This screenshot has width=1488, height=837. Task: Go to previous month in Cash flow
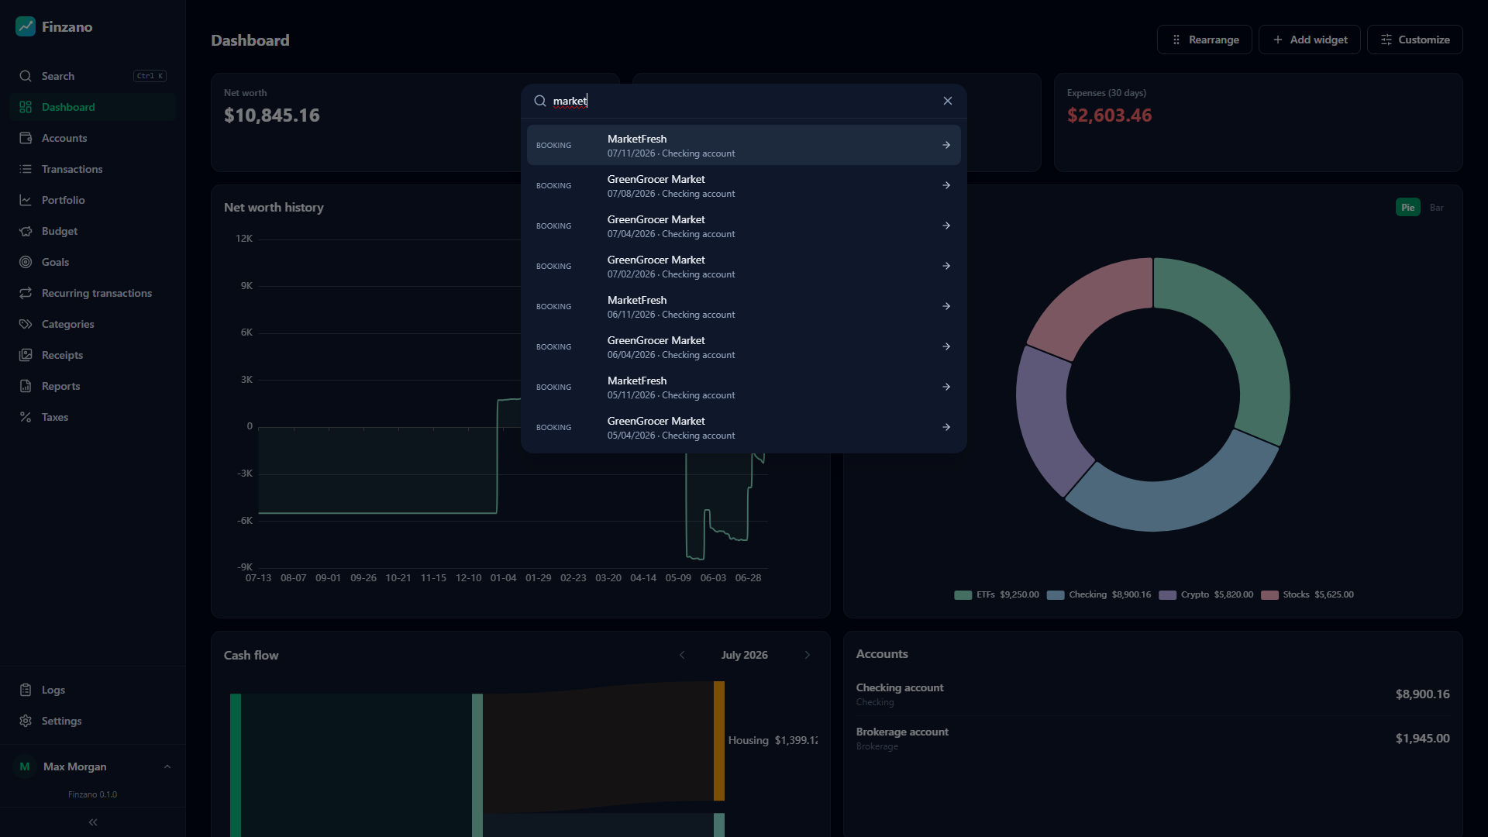click(x=682, y=655)
